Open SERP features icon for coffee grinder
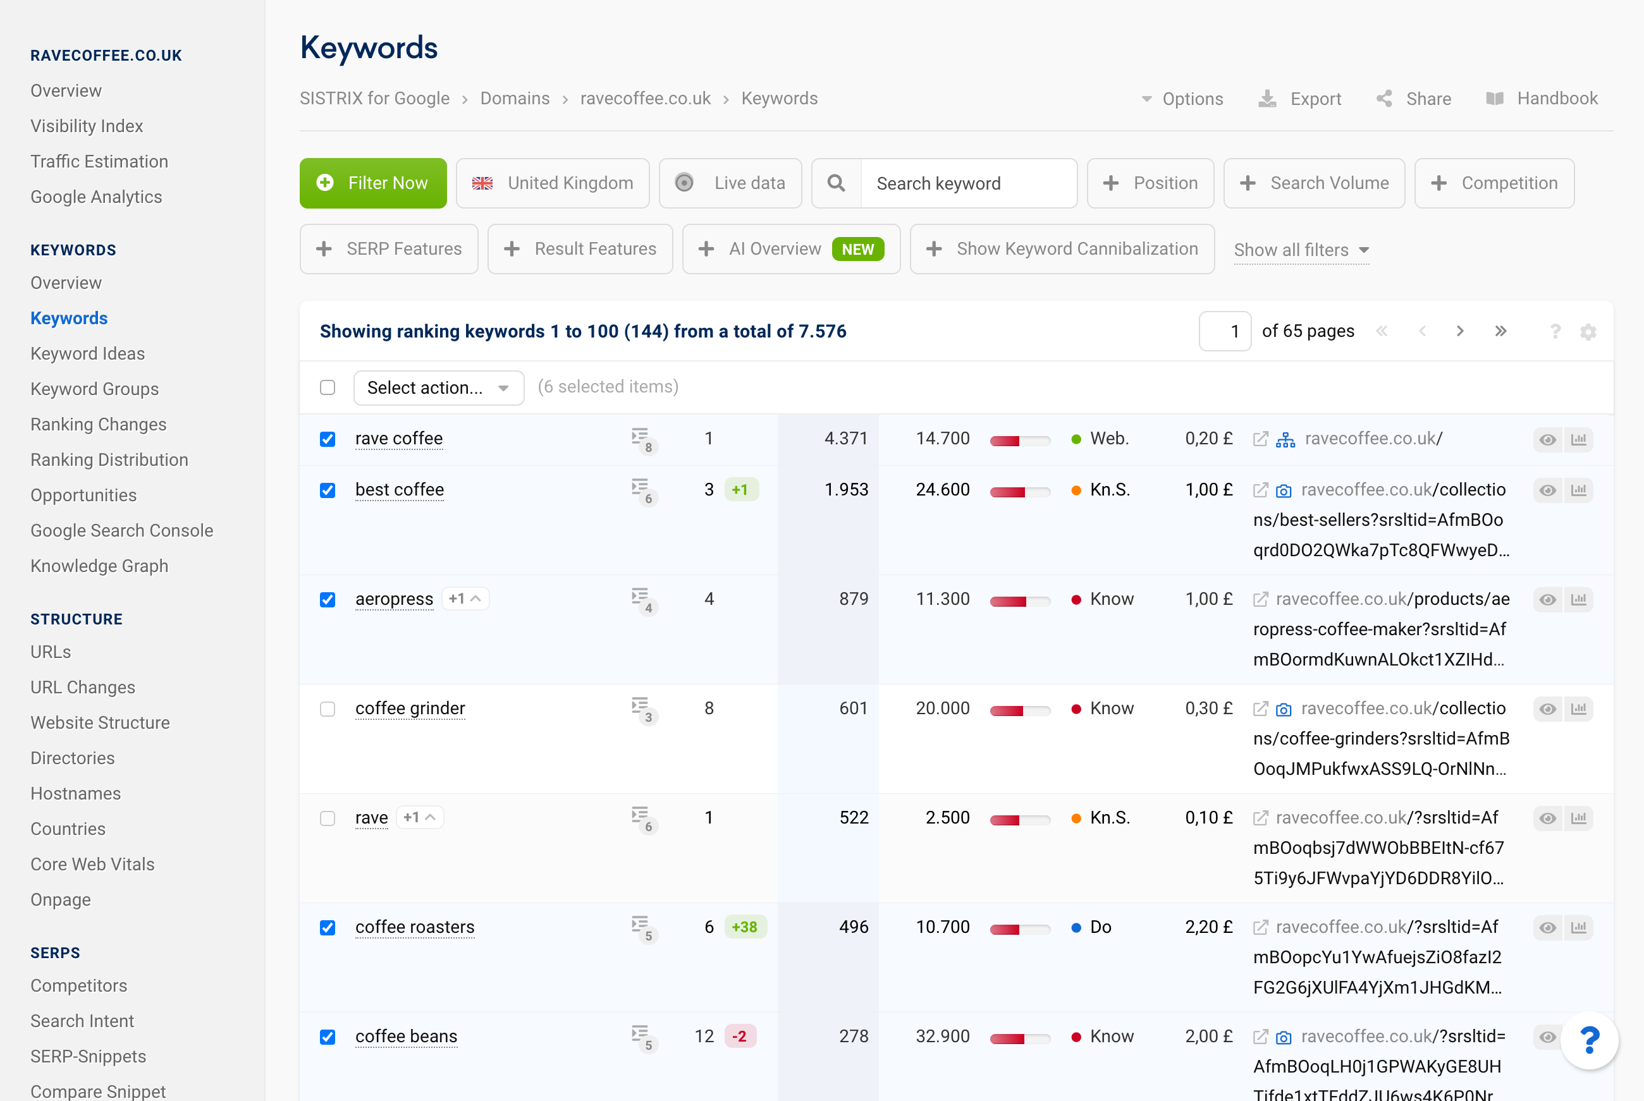Image resolution: width=1644 pixels, height=1101 pixels. pos(643,710)
